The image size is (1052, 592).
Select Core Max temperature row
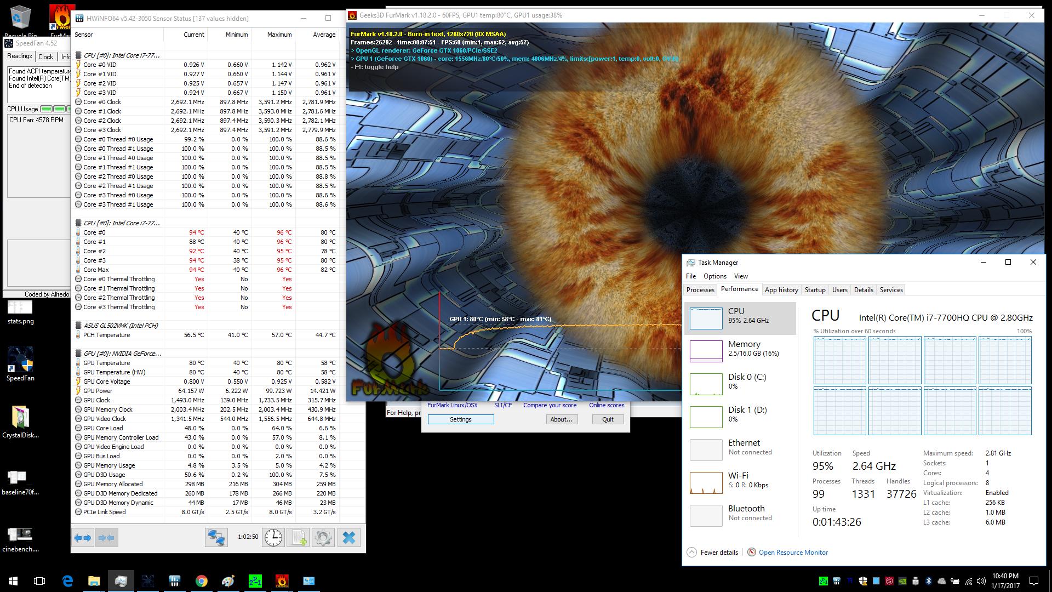(206, 270)
